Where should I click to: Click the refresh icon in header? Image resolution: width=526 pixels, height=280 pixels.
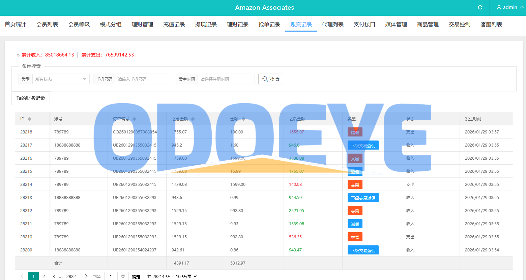pyautogui.click(x=480, y=7)
